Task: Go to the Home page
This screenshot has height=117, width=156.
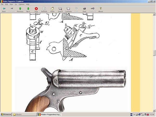Action: click(52, 10)
